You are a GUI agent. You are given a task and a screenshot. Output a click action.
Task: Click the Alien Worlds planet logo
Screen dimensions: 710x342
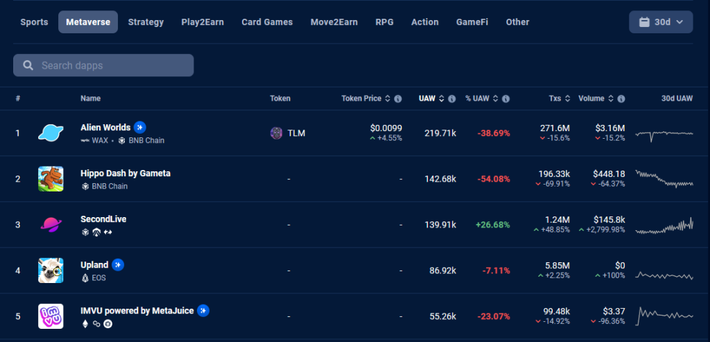(x=51, y=133)
